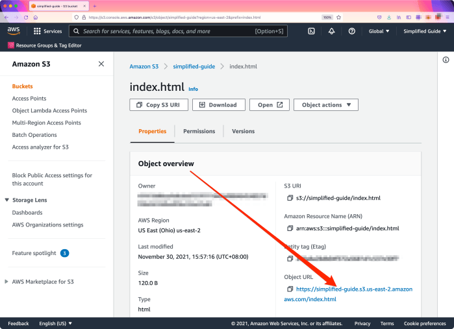Expand the Global region dropdown
Image resolution: width=454 pixels, height=329 pixels.
point(379,31)
